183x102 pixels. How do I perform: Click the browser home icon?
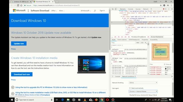[x=21, y=5]
